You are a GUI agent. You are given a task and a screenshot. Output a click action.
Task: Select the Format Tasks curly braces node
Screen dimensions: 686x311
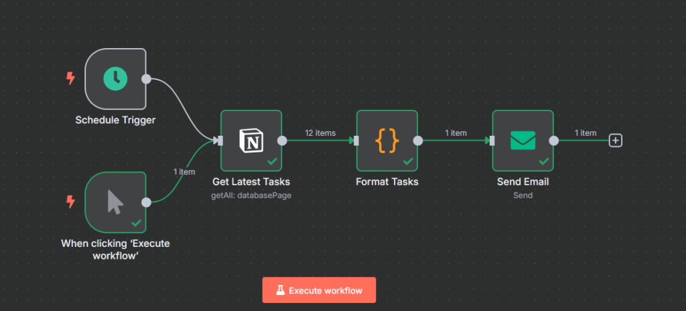tap(387, 140)
